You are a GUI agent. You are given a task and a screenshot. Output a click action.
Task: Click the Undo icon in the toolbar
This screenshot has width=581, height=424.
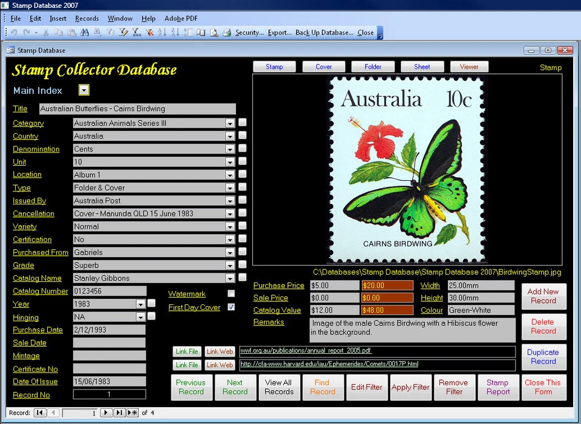pyautogui.click(x=13, y=32)
